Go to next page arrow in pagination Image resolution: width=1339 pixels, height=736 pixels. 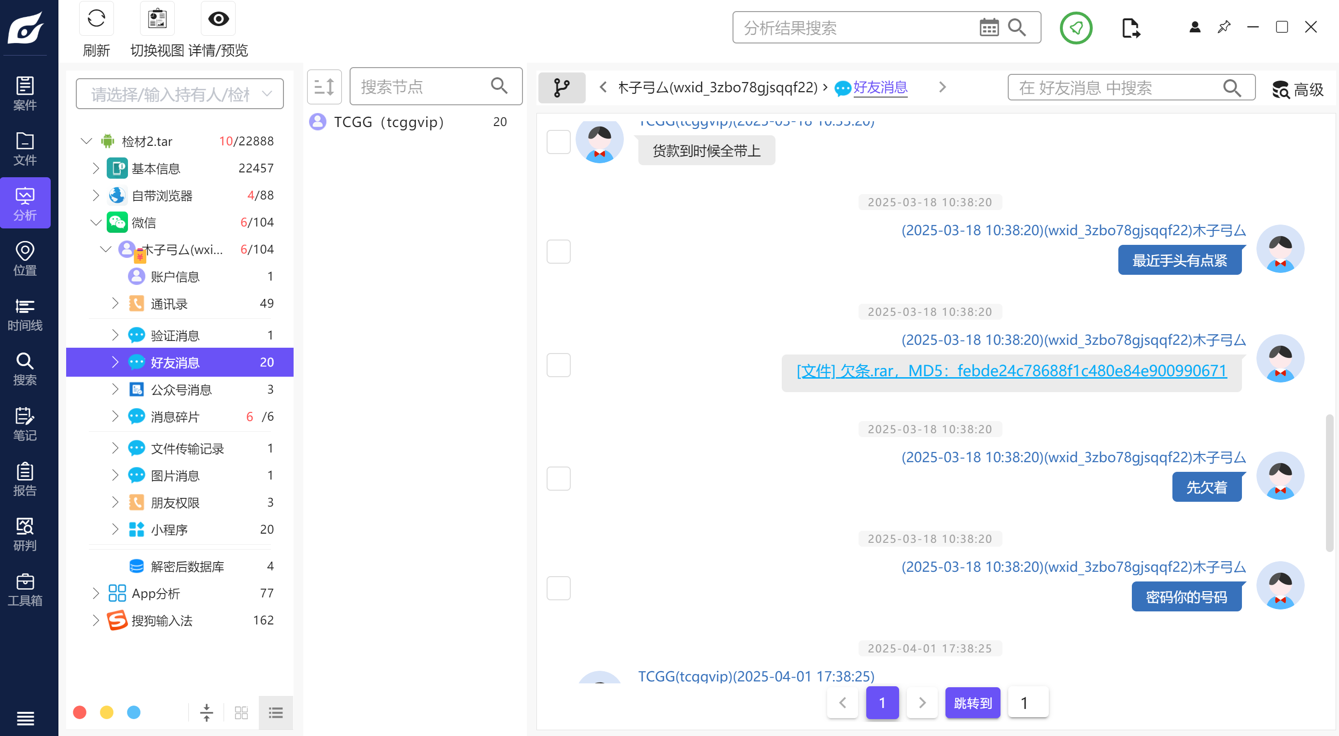click(922, 703)
